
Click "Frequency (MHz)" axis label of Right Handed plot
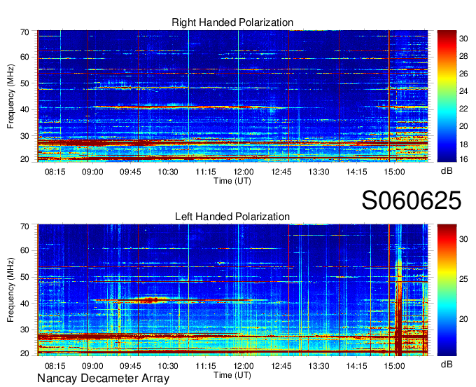[x=10, y=96]
